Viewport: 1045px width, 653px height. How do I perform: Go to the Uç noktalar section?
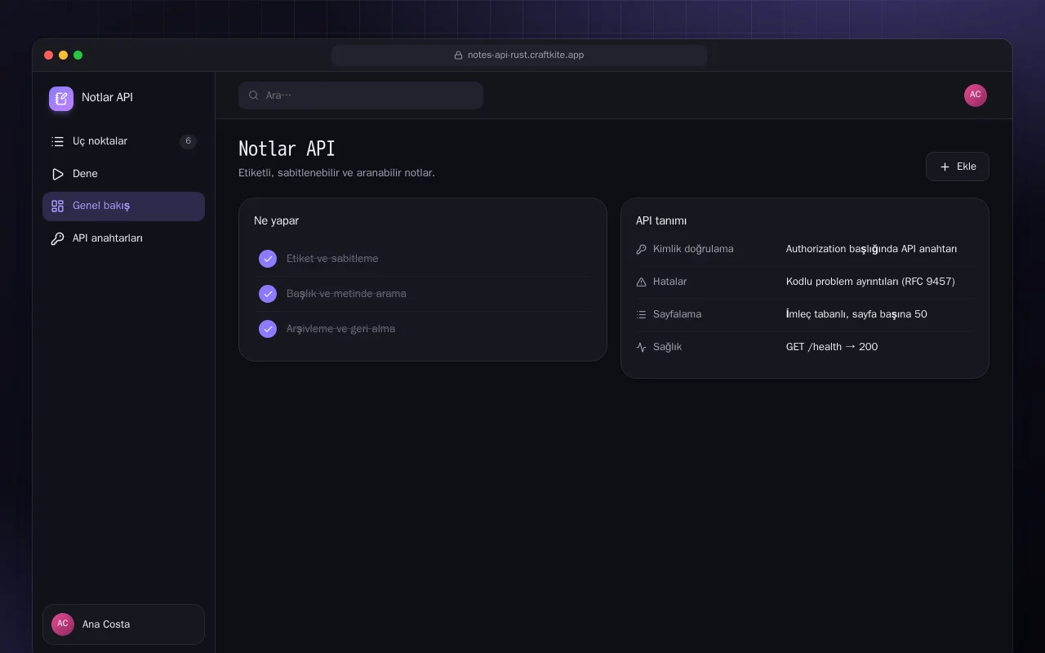click(x=123, y=141)
